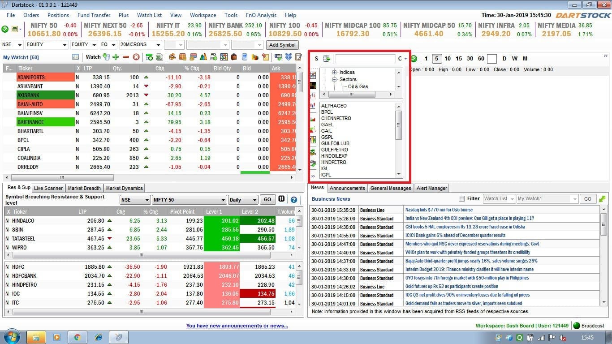
Task: Open the Daily period dropdown
Action: pos(243,200)
